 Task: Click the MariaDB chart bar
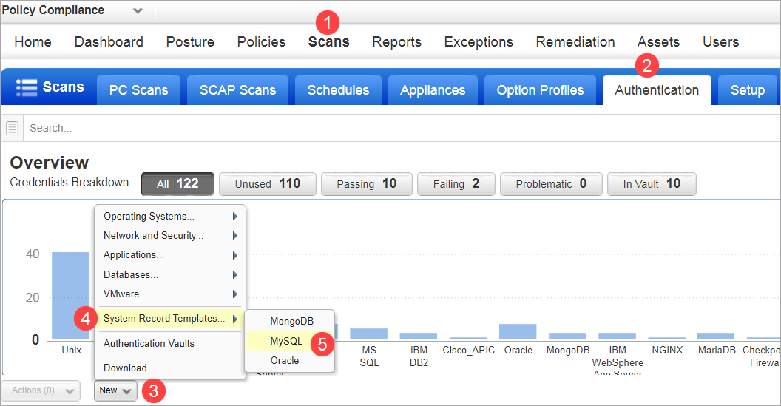pos(716,336)
